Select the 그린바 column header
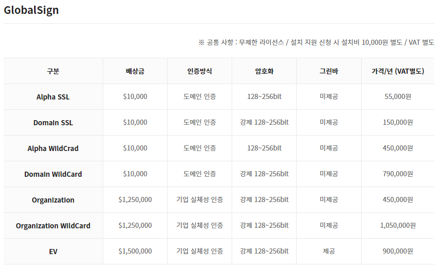 (x=329, y=71)
